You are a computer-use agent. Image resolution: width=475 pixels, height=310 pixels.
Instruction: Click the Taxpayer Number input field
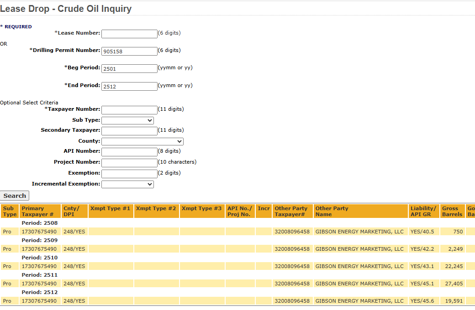click(129, 110)
